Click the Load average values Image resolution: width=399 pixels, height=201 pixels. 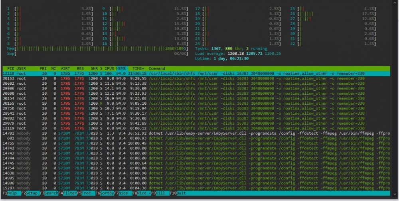click(255, 54)
